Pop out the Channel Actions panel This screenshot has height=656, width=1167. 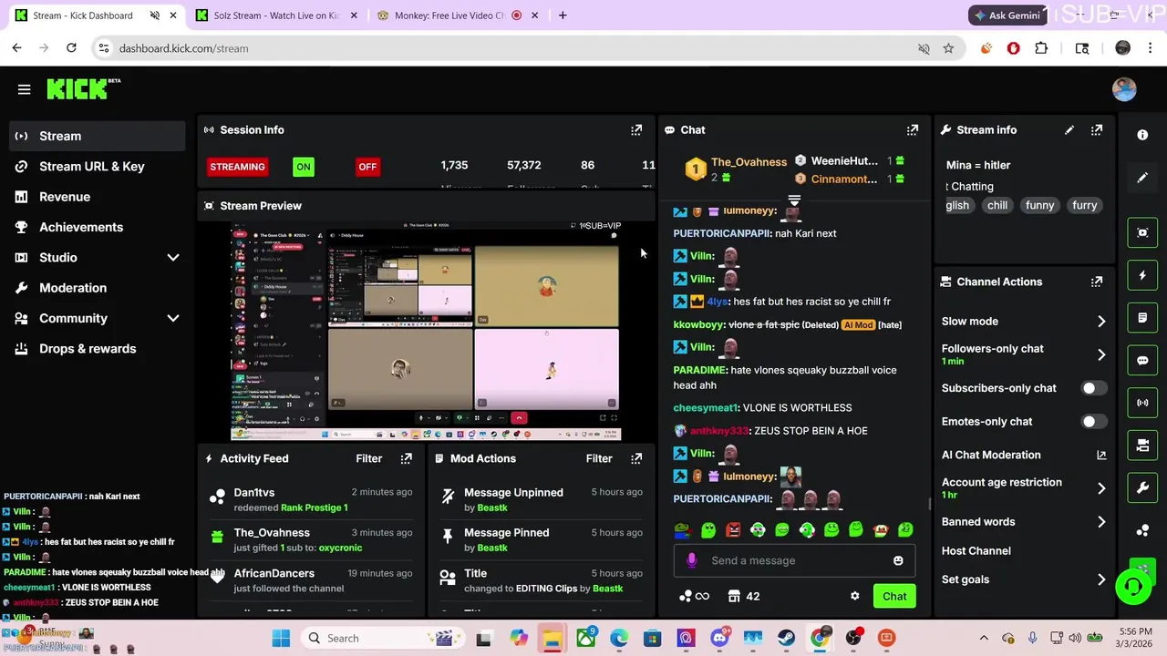click(x=1097, y=282)
